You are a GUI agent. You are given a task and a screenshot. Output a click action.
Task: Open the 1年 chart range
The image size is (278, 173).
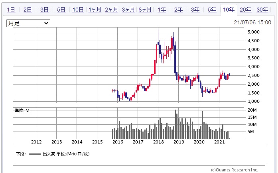162,10
